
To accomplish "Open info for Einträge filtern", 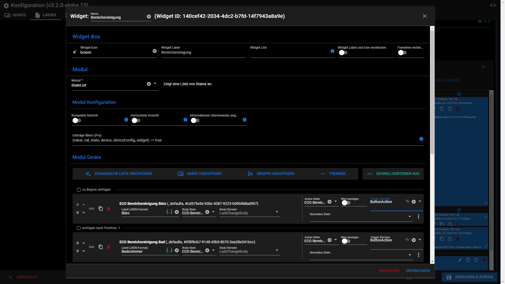I will click(x=421, y=139).
